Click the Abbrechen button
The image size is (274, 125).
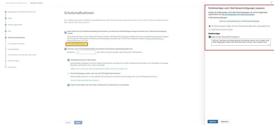224,122
